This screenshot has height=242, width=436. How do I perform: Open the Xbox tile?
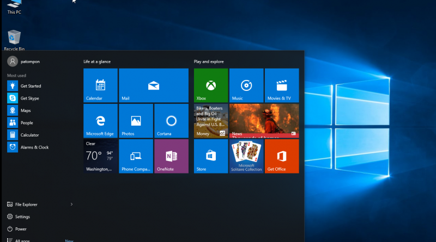[x=211, y=85]
